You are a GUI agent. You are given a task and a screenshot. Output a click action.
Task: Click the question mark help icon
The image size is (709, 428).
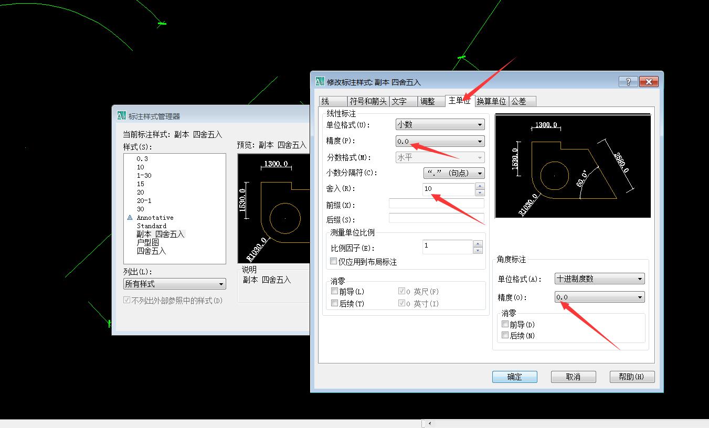628,82
